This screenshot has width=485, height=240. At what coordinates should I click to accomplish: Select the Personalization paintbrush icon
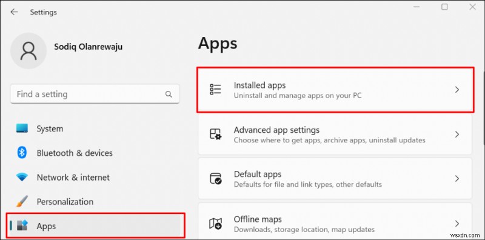(22, 201)
